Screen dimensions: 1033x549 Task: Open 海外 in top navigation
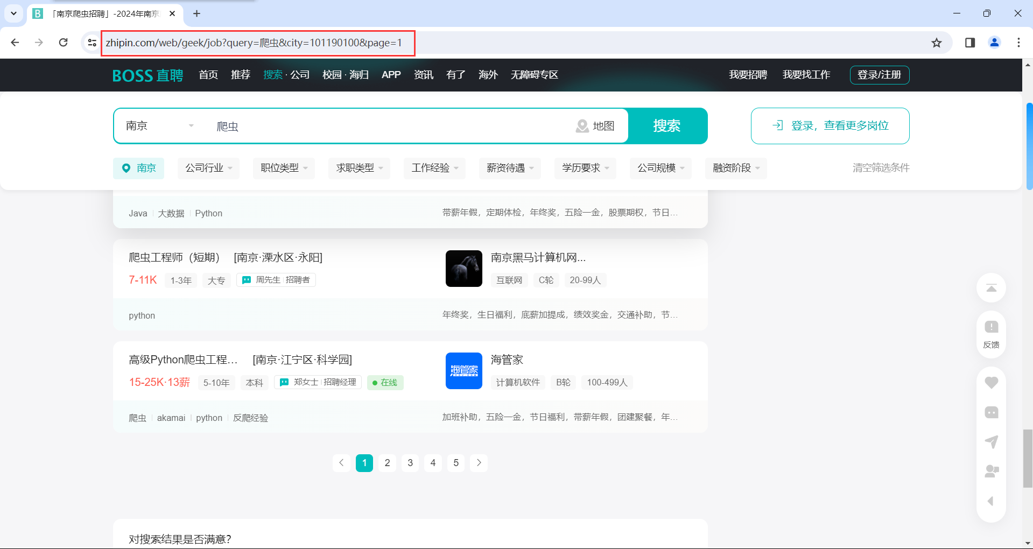point(488,75)
